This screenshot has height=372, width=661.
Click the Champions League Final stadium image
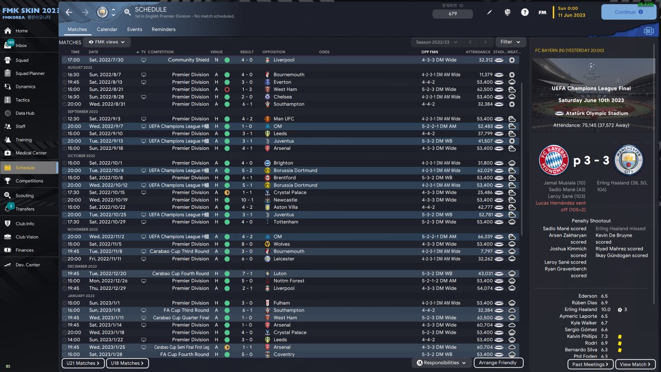click(x=592, y=95)
